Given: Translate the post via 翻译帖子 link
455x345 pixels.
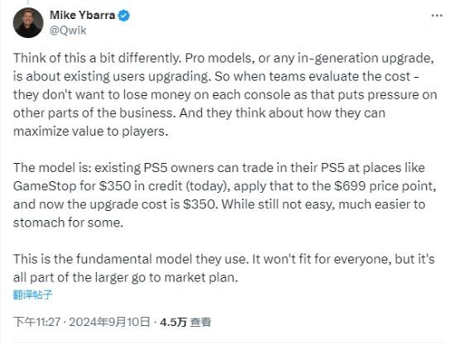Looking at the screenshot, I should coord(32,295).
